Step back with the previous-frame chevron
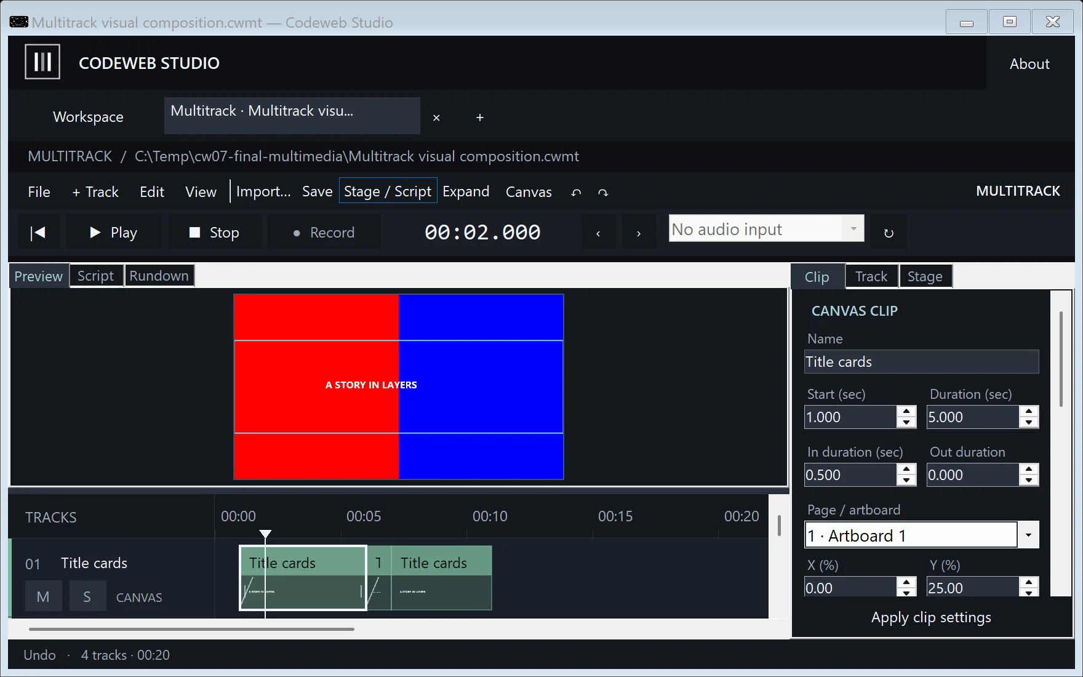The width and height of the screenshot is (1083, 677). pyautogui.click(x=598, y=233)
